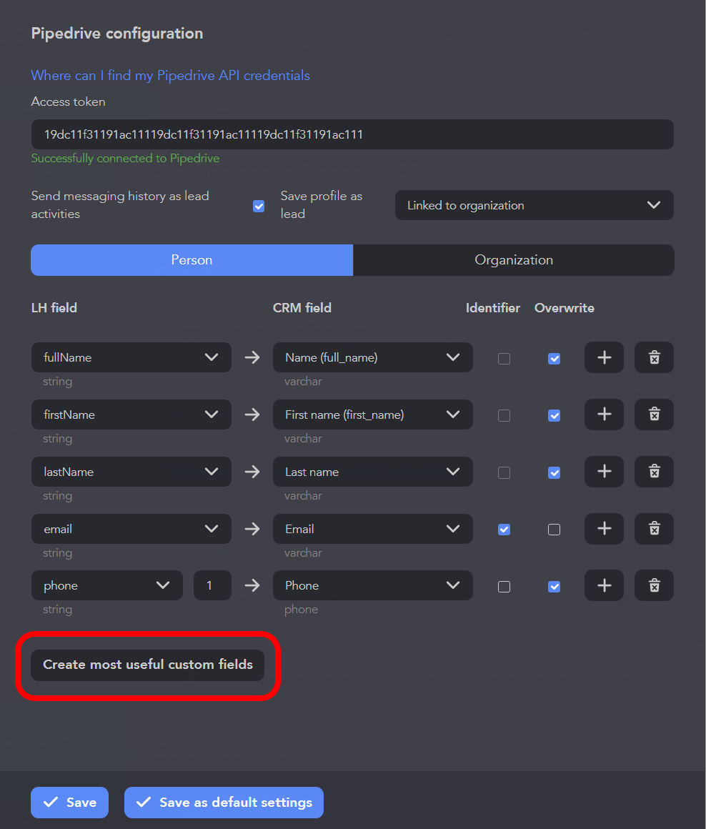Add a mapping after the lastName row
The width and height of the screenshot is (706, 829).
604,472
